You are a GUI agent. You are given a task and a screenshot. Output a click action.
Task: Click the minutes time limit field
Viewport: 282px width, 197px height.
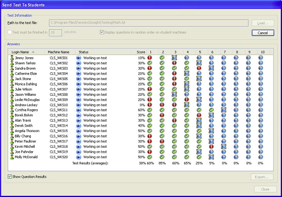[x=55, y=32]
